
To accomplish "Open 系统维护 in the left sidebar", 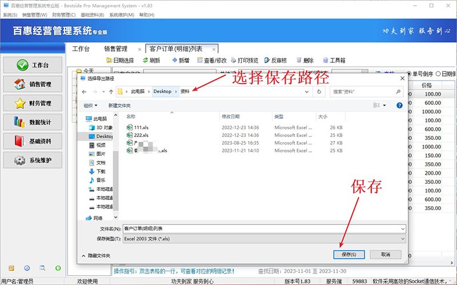I will pos(33,160).
